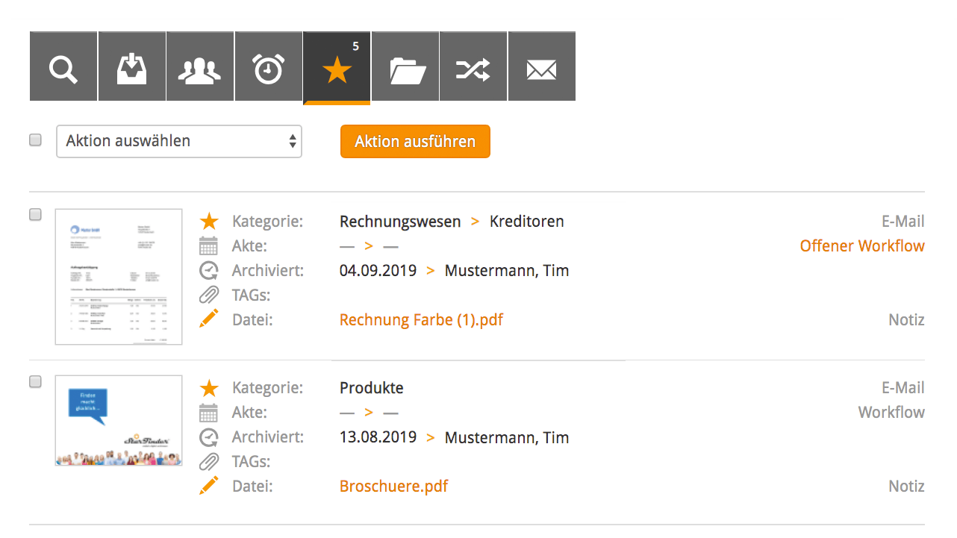Screen dimensions: 957x538
Task: Click favorite star of Rechnung Farbe document
Action: tap(209, 221)
